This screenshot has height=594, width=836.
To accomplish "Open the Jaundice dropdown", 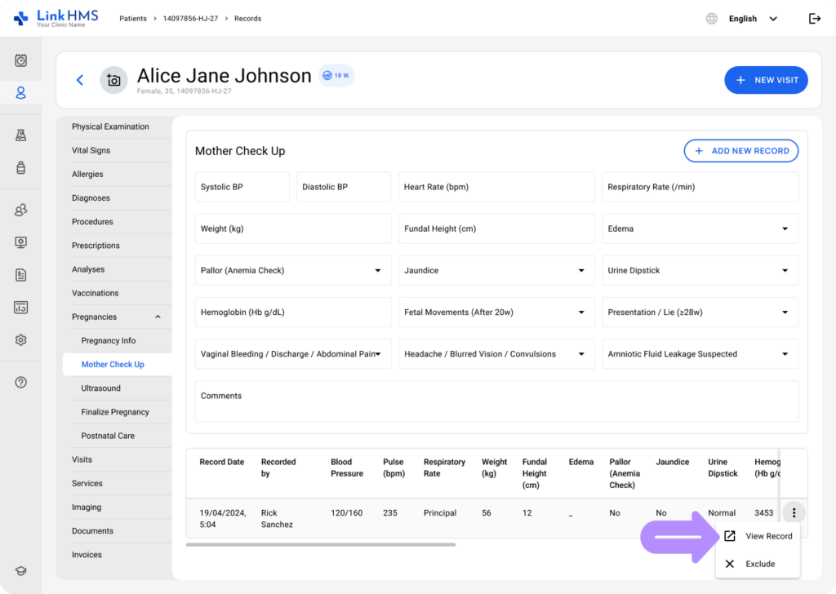I will 496,271.
